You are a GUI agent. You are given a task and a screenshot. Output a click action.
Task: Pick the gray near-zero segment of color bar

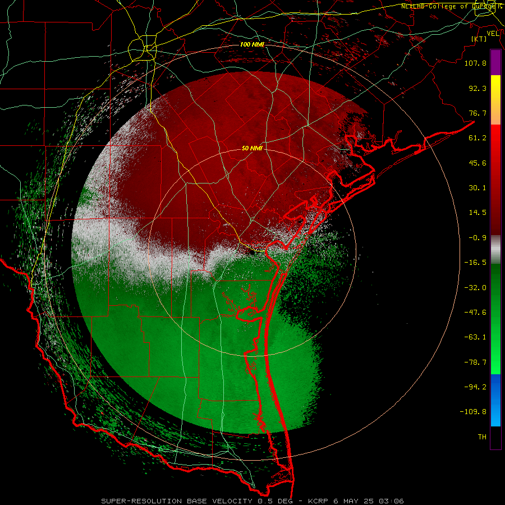pyautogui.click(x=495, y=250)
